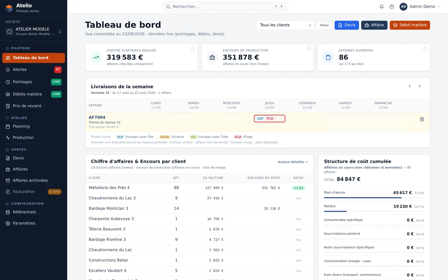Viewport: 448px width, 280px height.
Task: Expand the Admin Demo account menu
Action: pos(421,7)
